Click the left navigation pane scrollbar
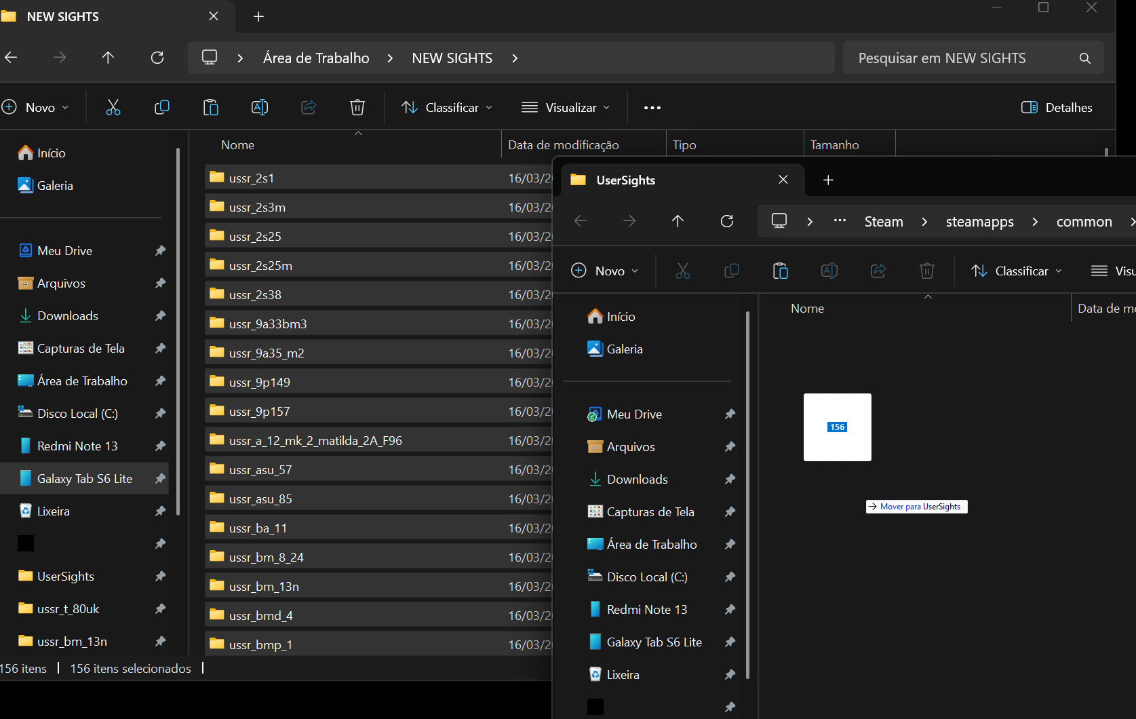1136x719 pixels. (178, 332)
